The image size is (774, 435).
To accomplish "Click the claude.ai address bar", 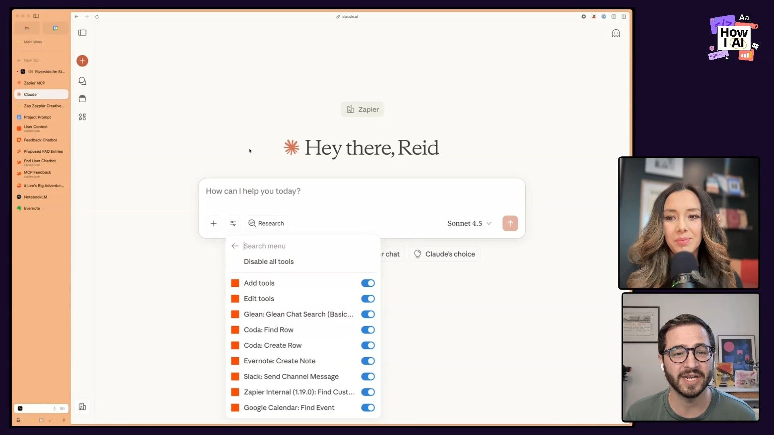I will click(347, 17).
